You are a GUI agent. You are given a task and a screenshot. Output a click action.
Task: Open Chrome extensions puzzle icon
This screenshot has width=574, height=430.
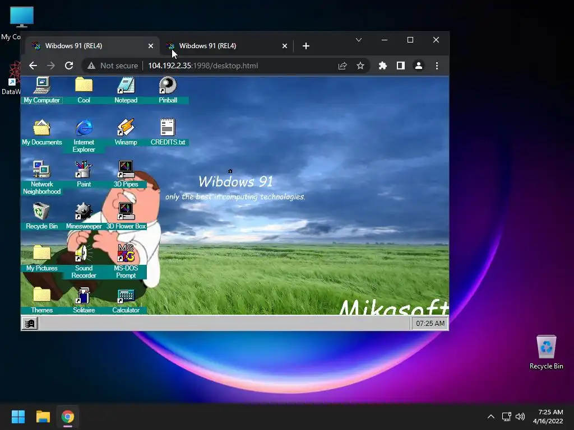(382, 66)
